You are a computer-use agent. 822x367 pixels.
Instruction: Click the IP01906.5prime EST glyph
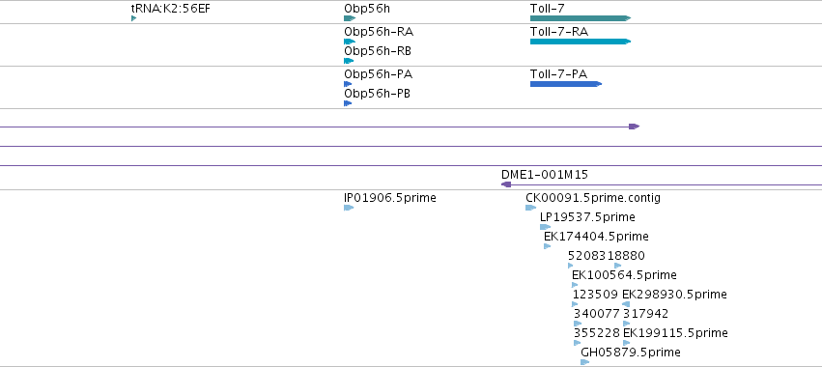point(349,208)
